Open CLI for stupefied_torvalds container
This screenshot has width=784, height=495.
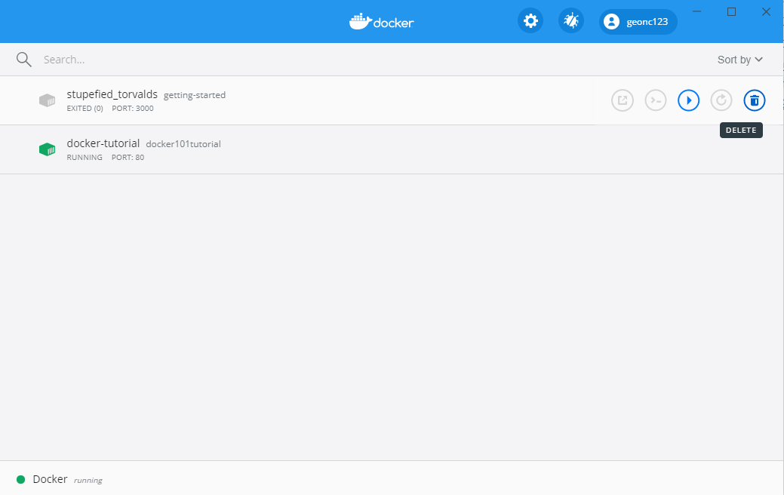pyautogui.click(x=656, y=100)
